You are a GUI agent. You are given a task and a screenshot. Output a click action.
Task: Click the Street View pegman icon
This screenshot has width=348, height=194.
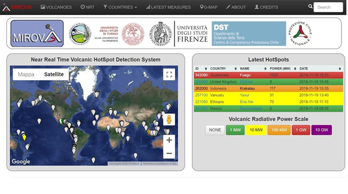169,120
